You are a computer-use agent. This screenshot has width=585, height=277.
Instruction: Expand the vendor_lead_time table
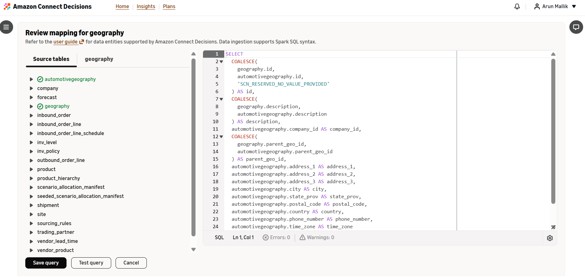point(31,241)
